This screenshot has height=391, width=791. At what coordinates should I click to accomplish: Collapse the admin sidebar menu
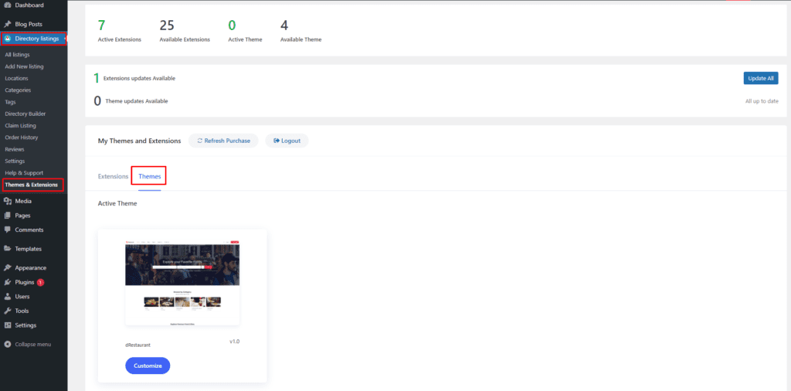coord(28,344)
